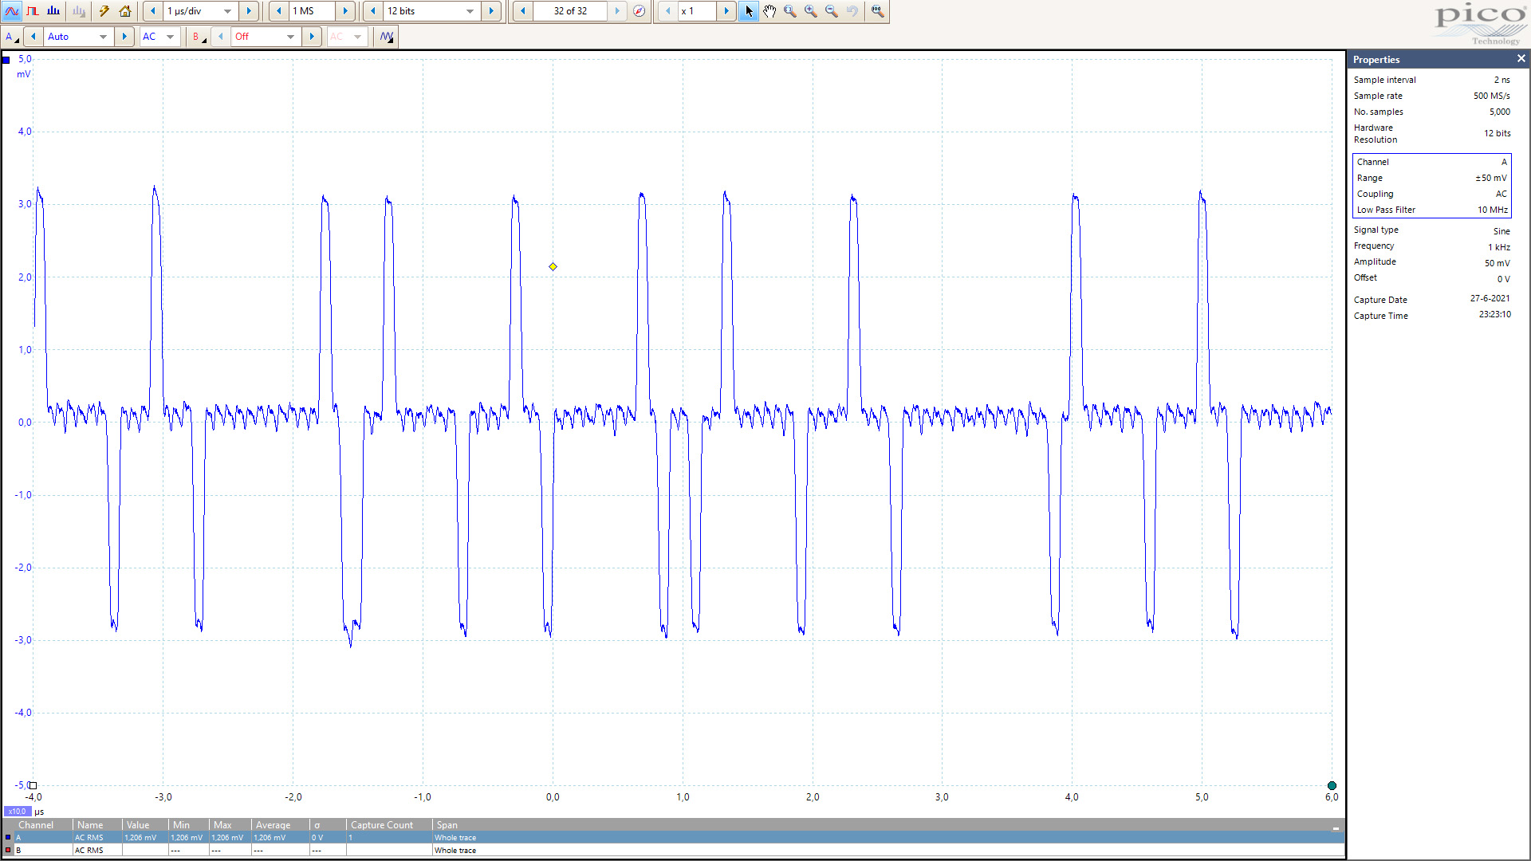Open Auto Setup lightning icon

pos(104,11)
